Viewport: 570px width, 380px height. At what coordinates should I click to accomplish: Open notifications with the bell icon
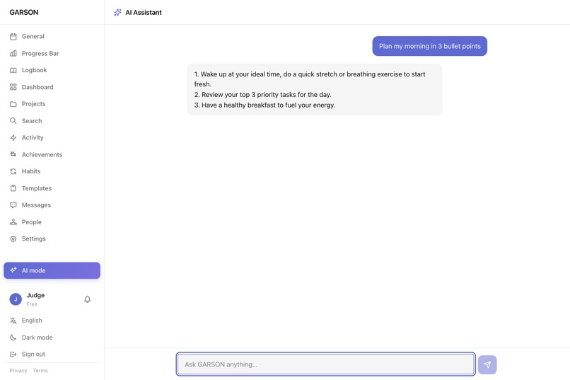(87, 299)
